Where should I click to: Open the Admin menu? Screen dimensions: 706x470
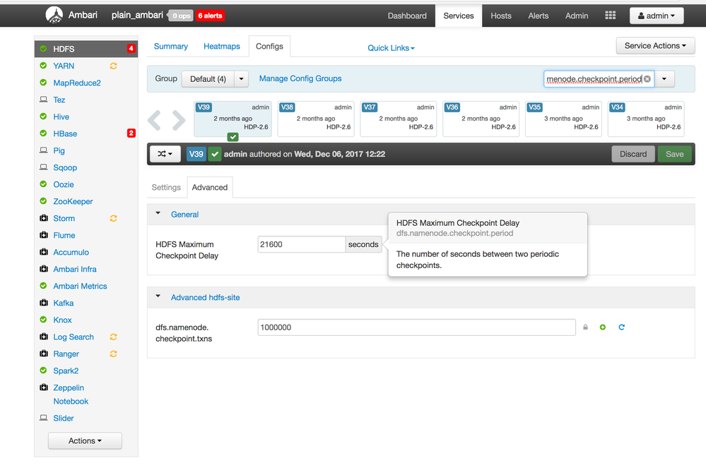(x=577, y=16)
